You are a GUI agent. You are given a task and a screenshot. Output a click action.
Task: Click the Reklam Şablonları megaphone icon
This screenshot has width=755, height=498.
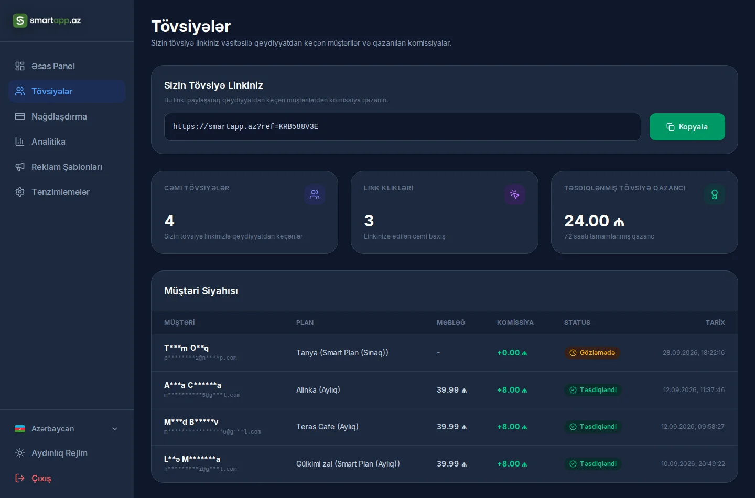20,167
